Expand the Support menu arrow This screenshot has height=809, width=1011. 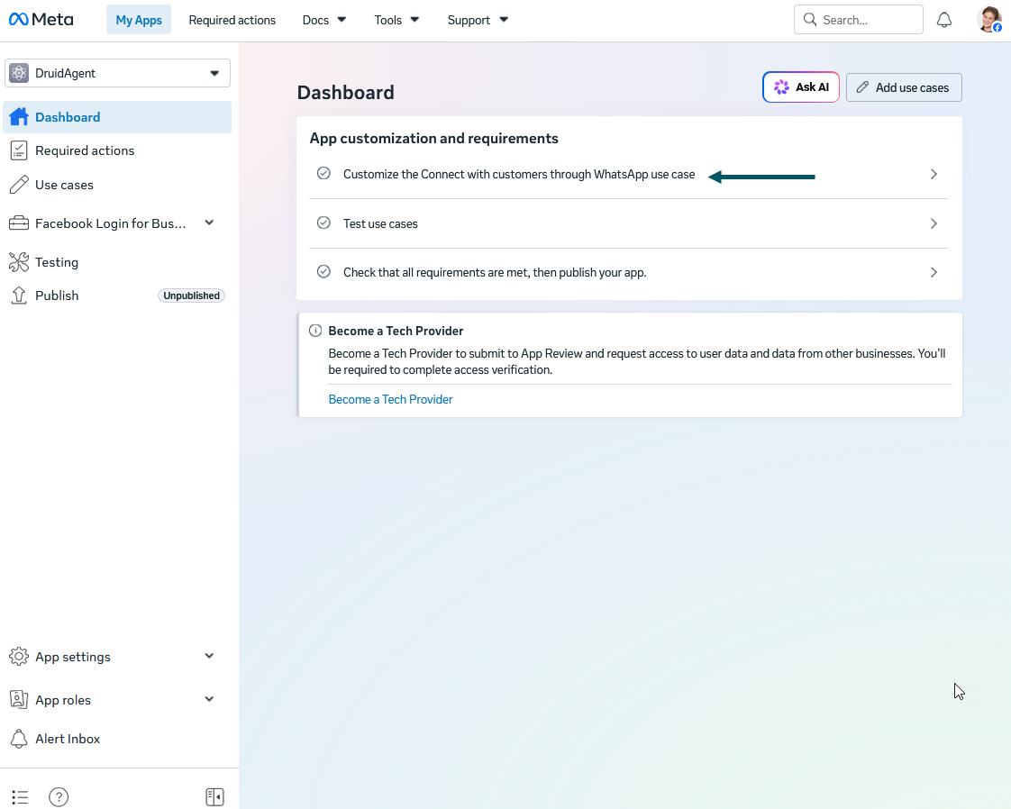point(504,19)
